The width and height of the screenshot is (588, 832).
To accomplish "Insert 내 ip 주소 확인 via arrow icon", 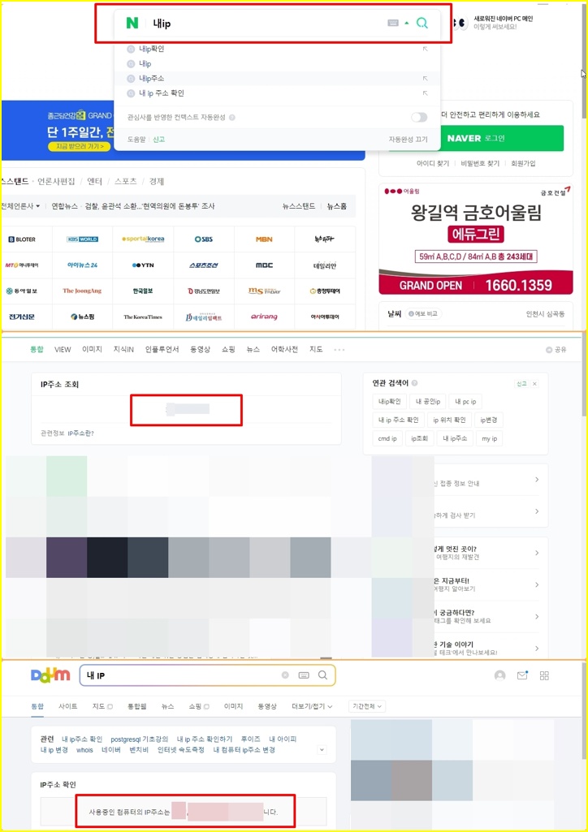I will click(425, 93).
